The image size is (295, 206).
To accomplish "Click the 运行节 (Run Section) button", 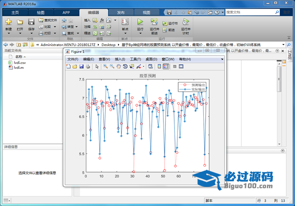I will (170, 23).
